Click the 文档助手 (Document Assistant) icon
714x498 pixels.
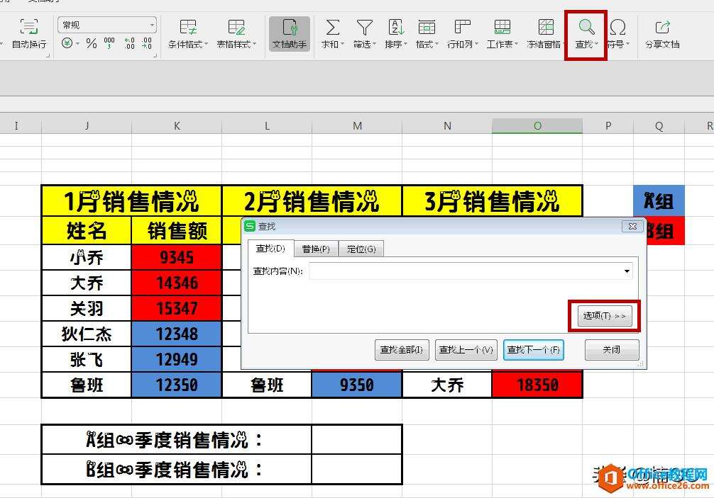click(290, 28)
